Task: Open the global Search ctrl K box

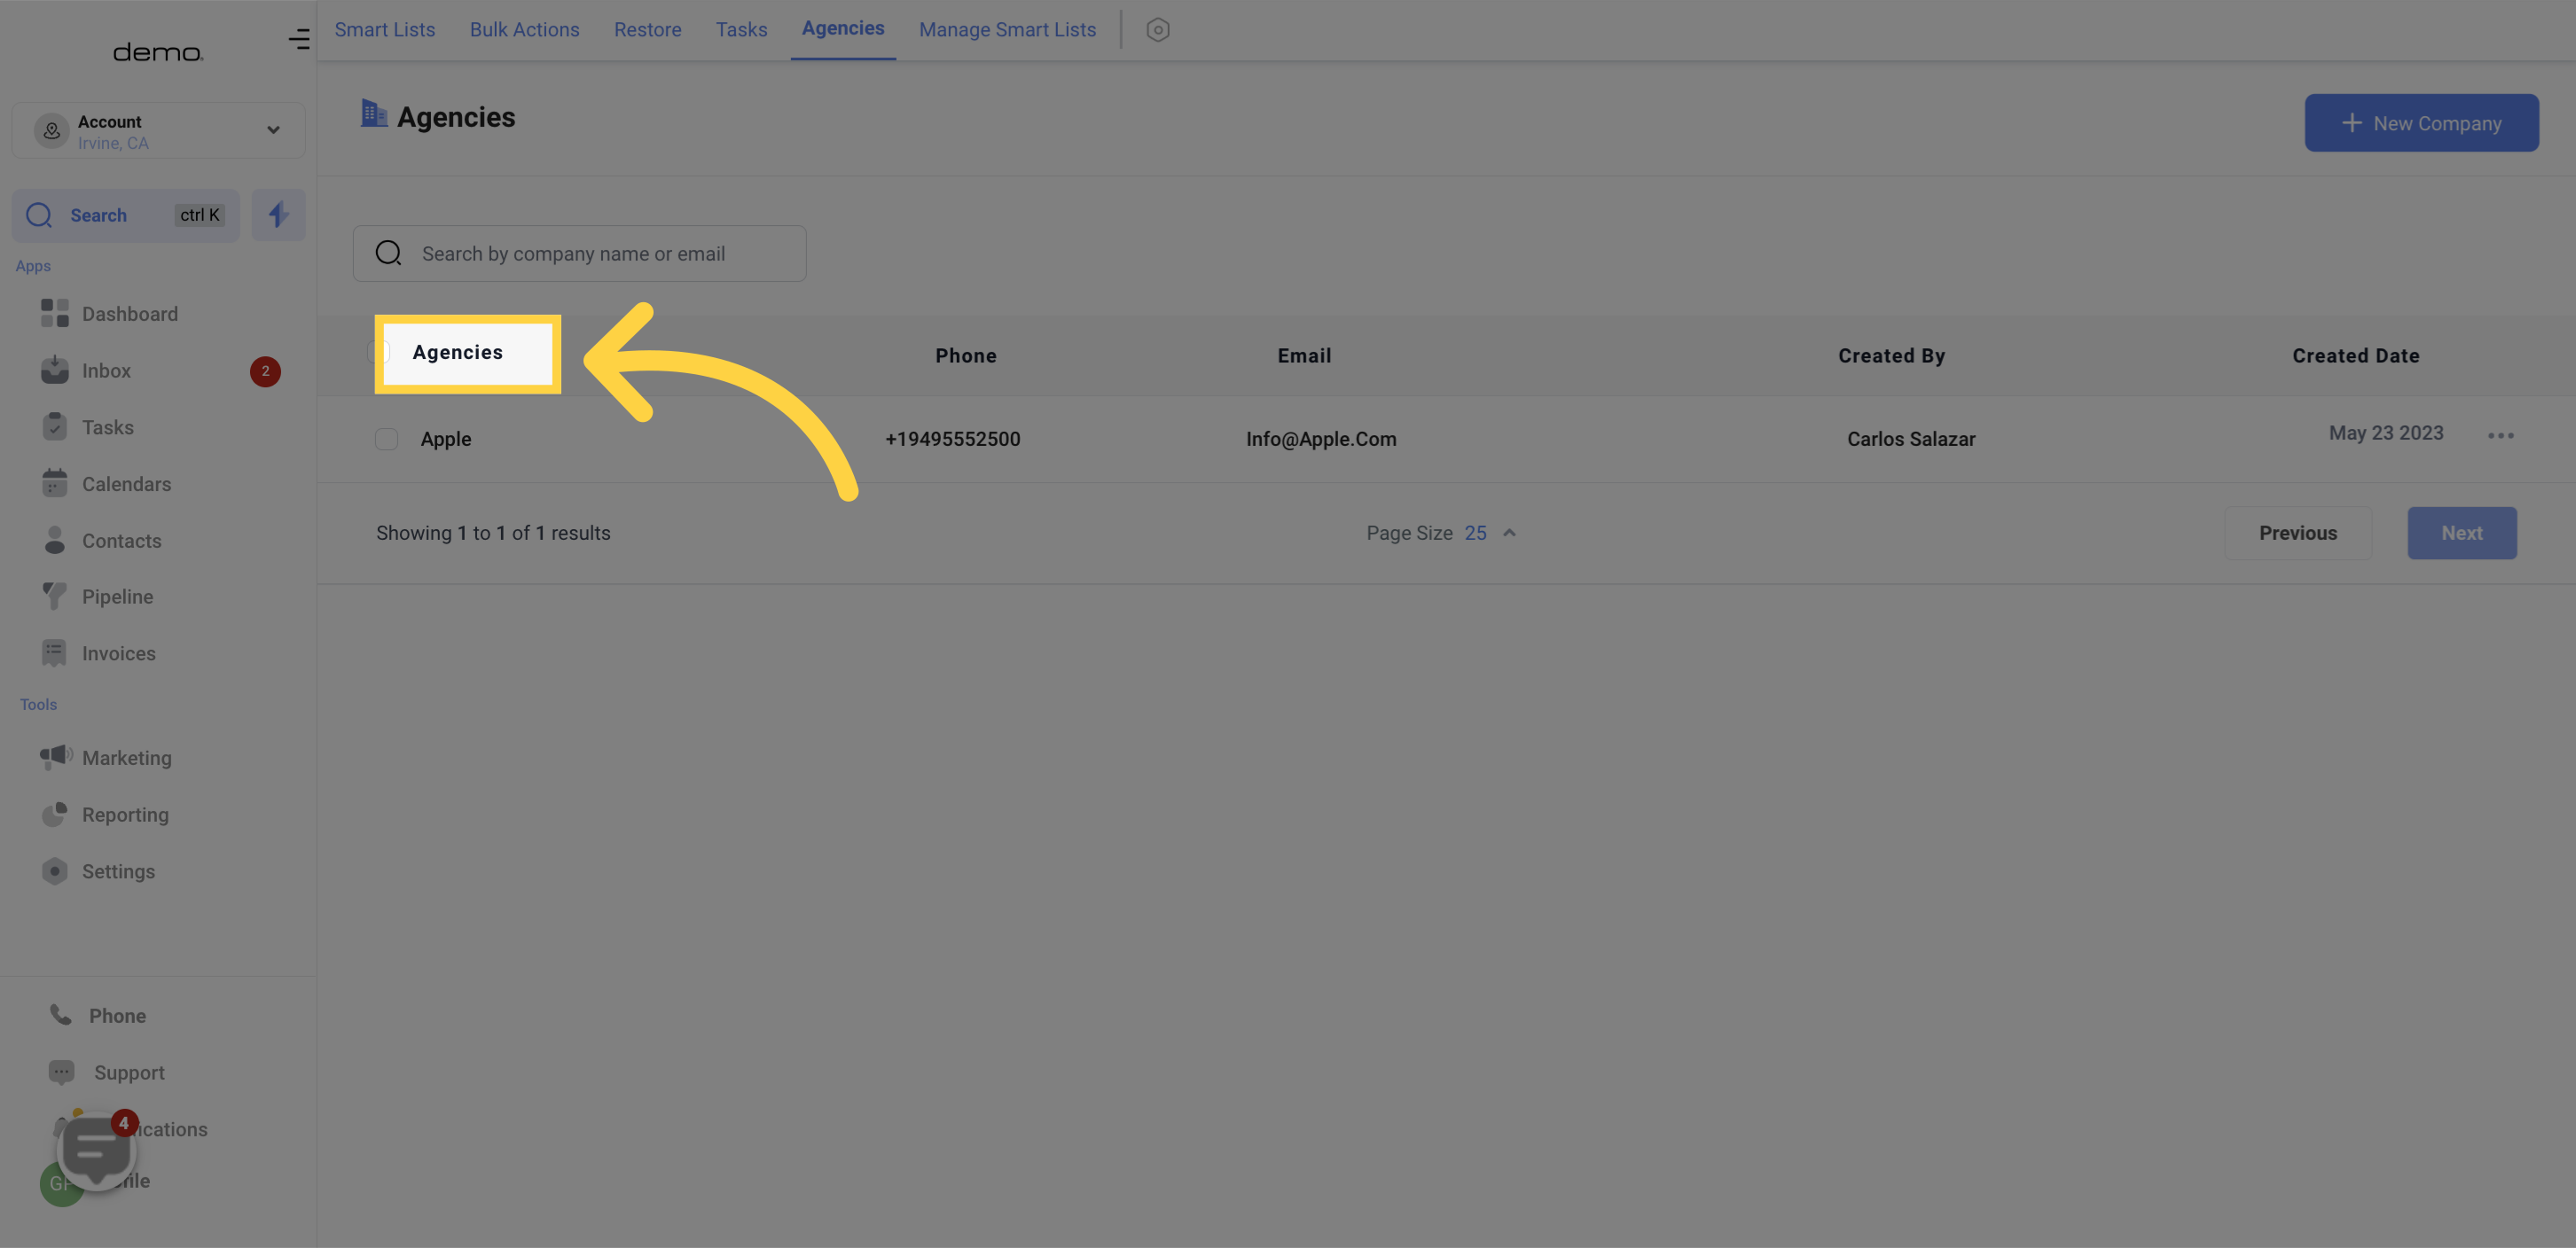Action: tap(126, 214)
